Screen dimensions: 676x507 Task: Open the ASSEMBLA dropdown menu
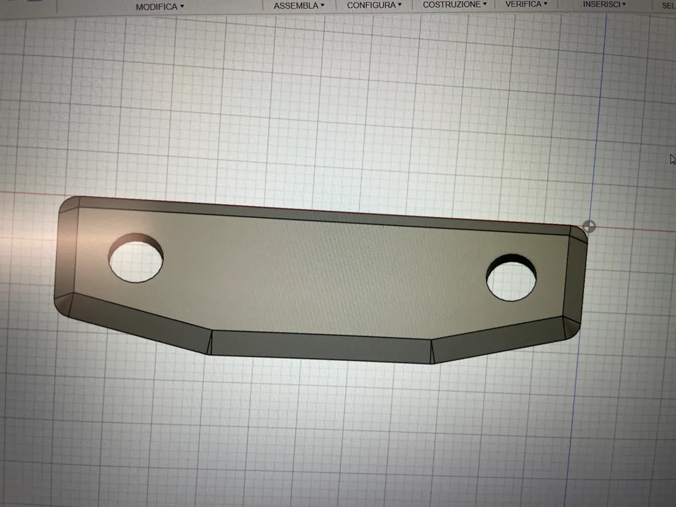[299, 6]
